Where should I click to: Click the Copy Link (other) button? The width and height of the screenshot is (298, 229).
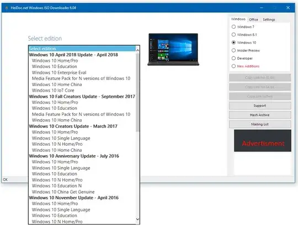260,97
